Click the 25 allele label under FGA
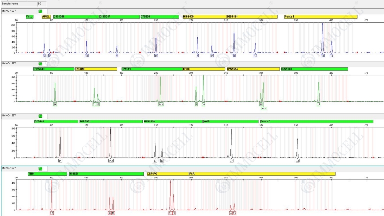 (234, 213)
